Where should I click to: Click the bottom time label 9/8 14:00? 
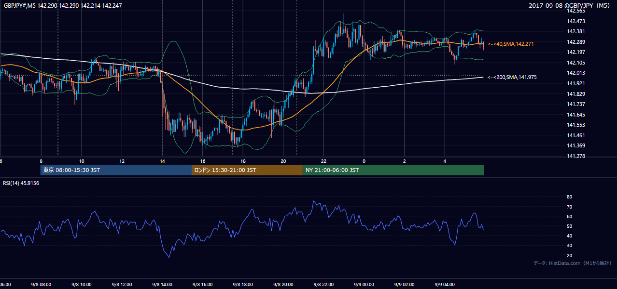pos(162,285)
